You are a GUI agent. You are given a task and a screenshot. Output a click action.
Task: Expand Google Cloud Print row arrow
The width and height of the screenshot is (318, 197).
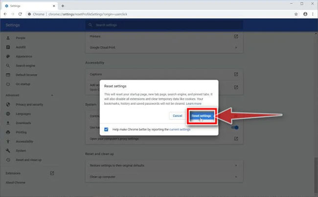(236, 47)
